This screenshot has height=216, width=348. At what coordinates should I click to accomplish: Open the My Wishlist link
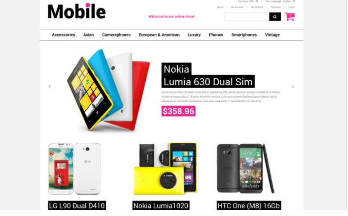coord(257,7)
